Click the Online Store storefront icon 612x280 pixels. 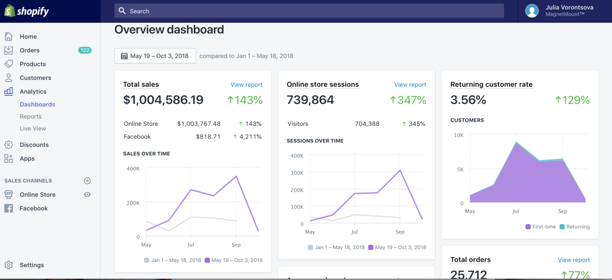point(8,194)
